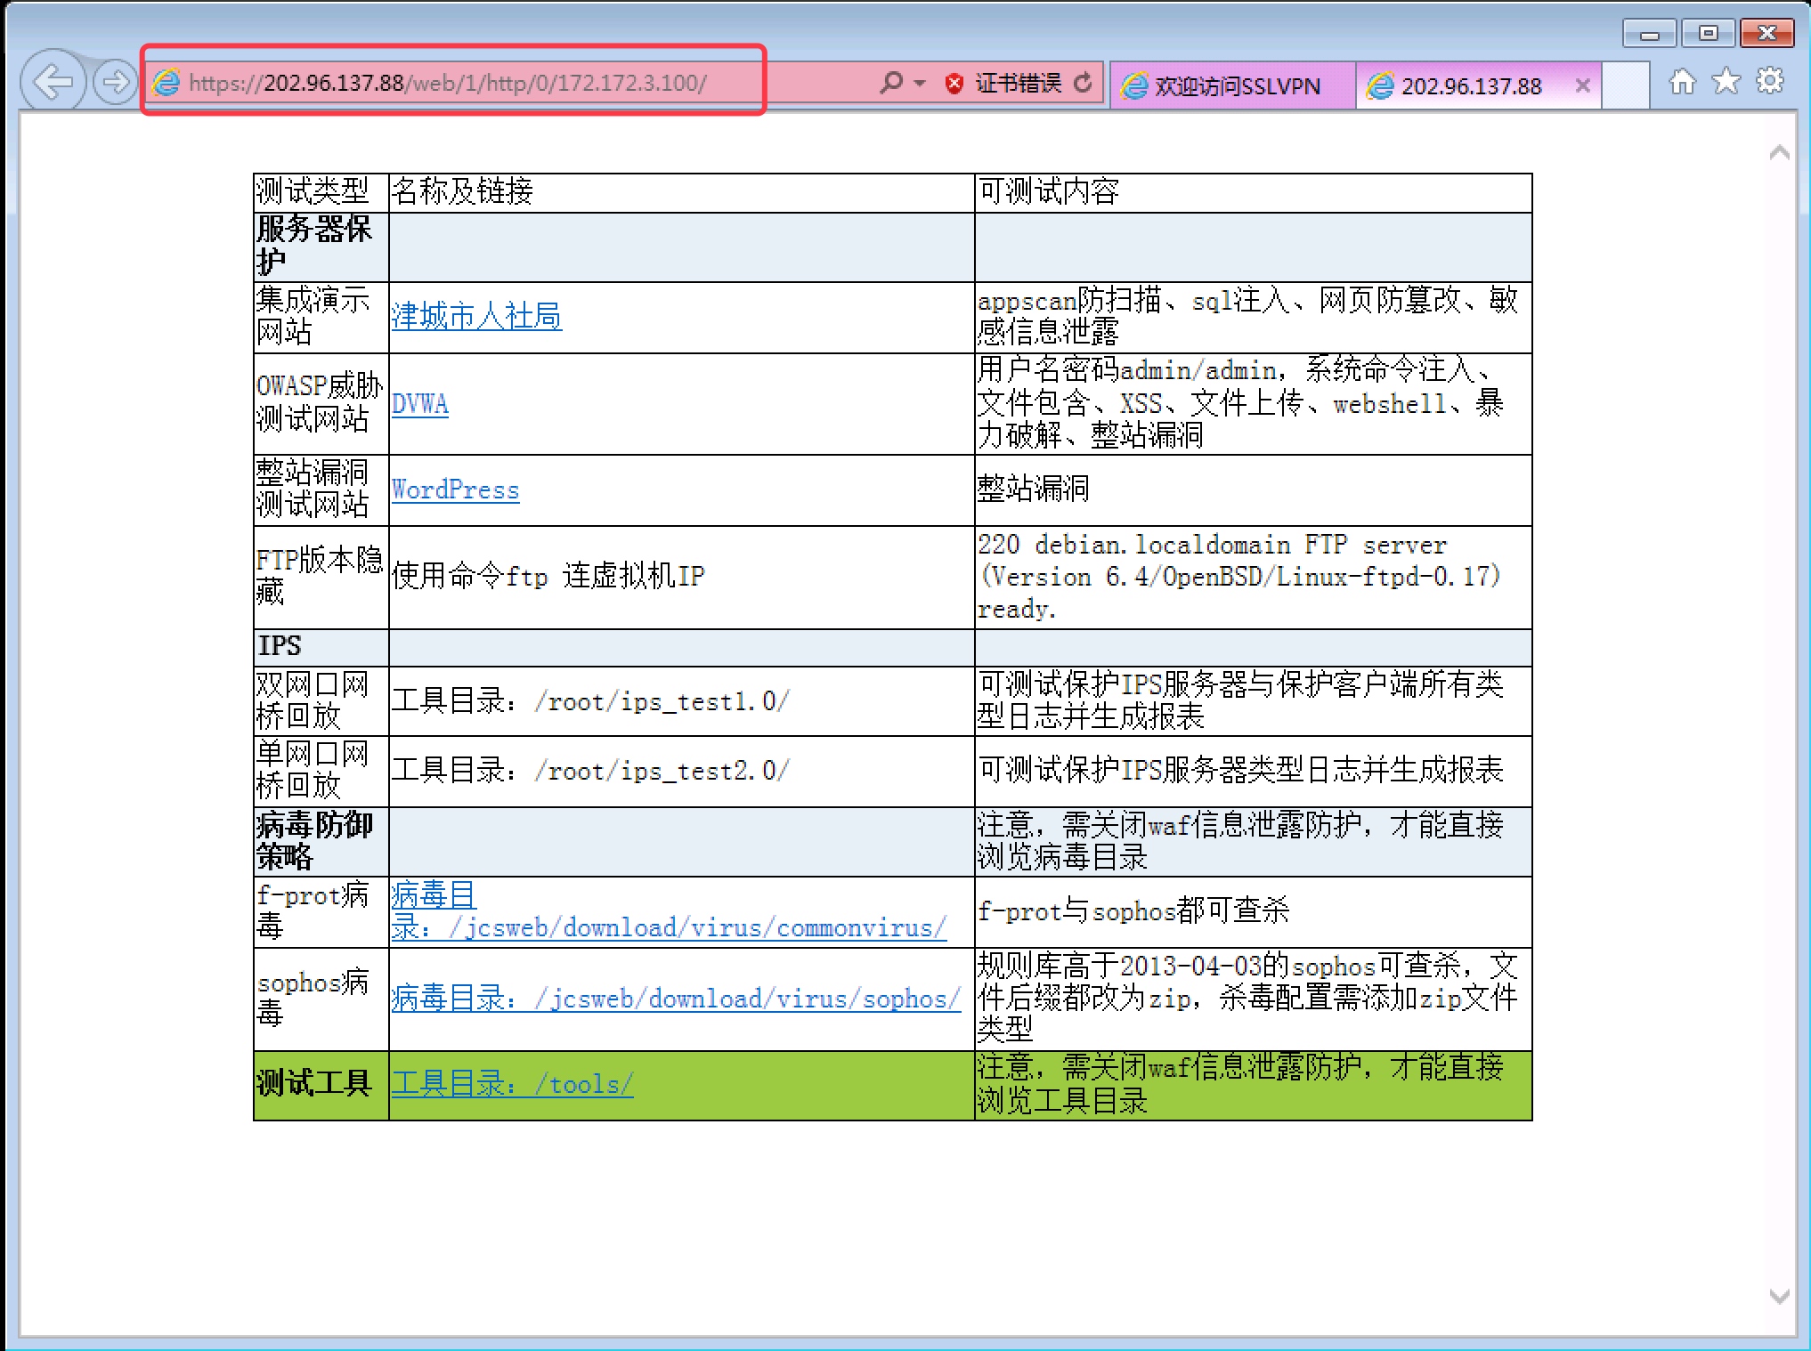The image size is (1811, 1351).
Task: Click the red certificate error shield icon
Action: 954,85
